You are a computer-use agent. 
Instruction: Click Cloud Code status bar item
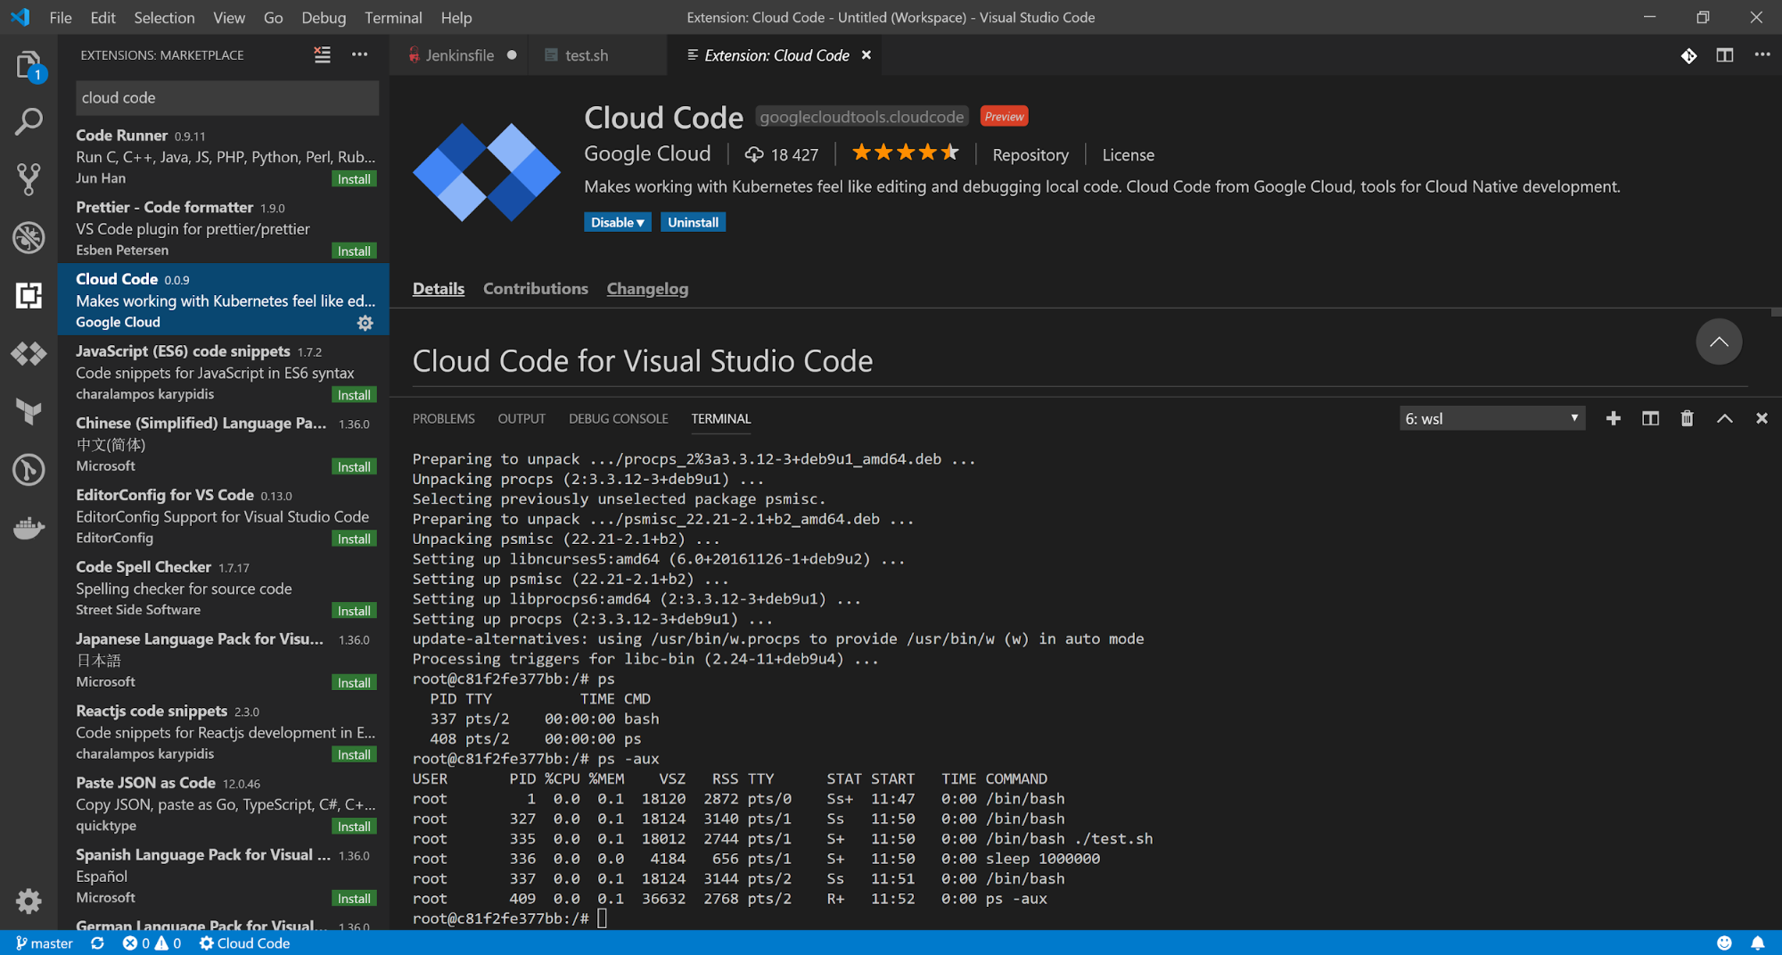pos(244,943)
